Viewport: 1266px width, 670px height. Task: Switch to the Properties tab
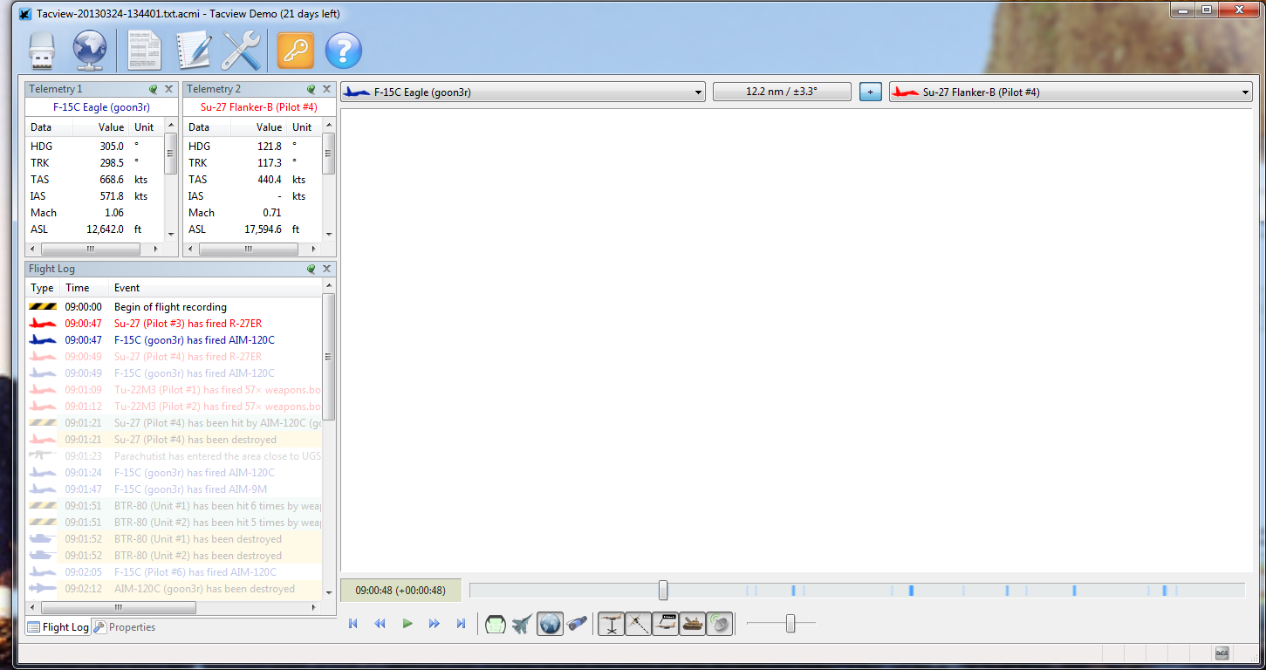124,626
